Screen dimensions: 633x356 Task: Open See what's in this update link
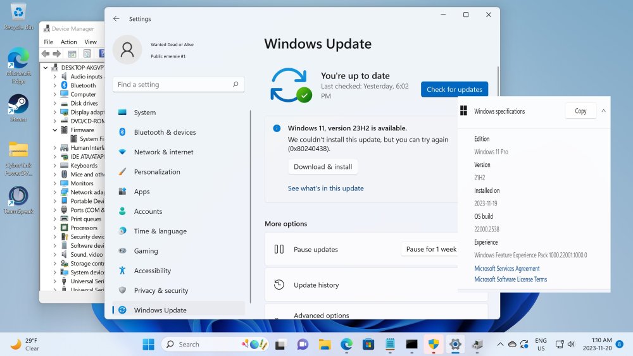pos(325,188)
